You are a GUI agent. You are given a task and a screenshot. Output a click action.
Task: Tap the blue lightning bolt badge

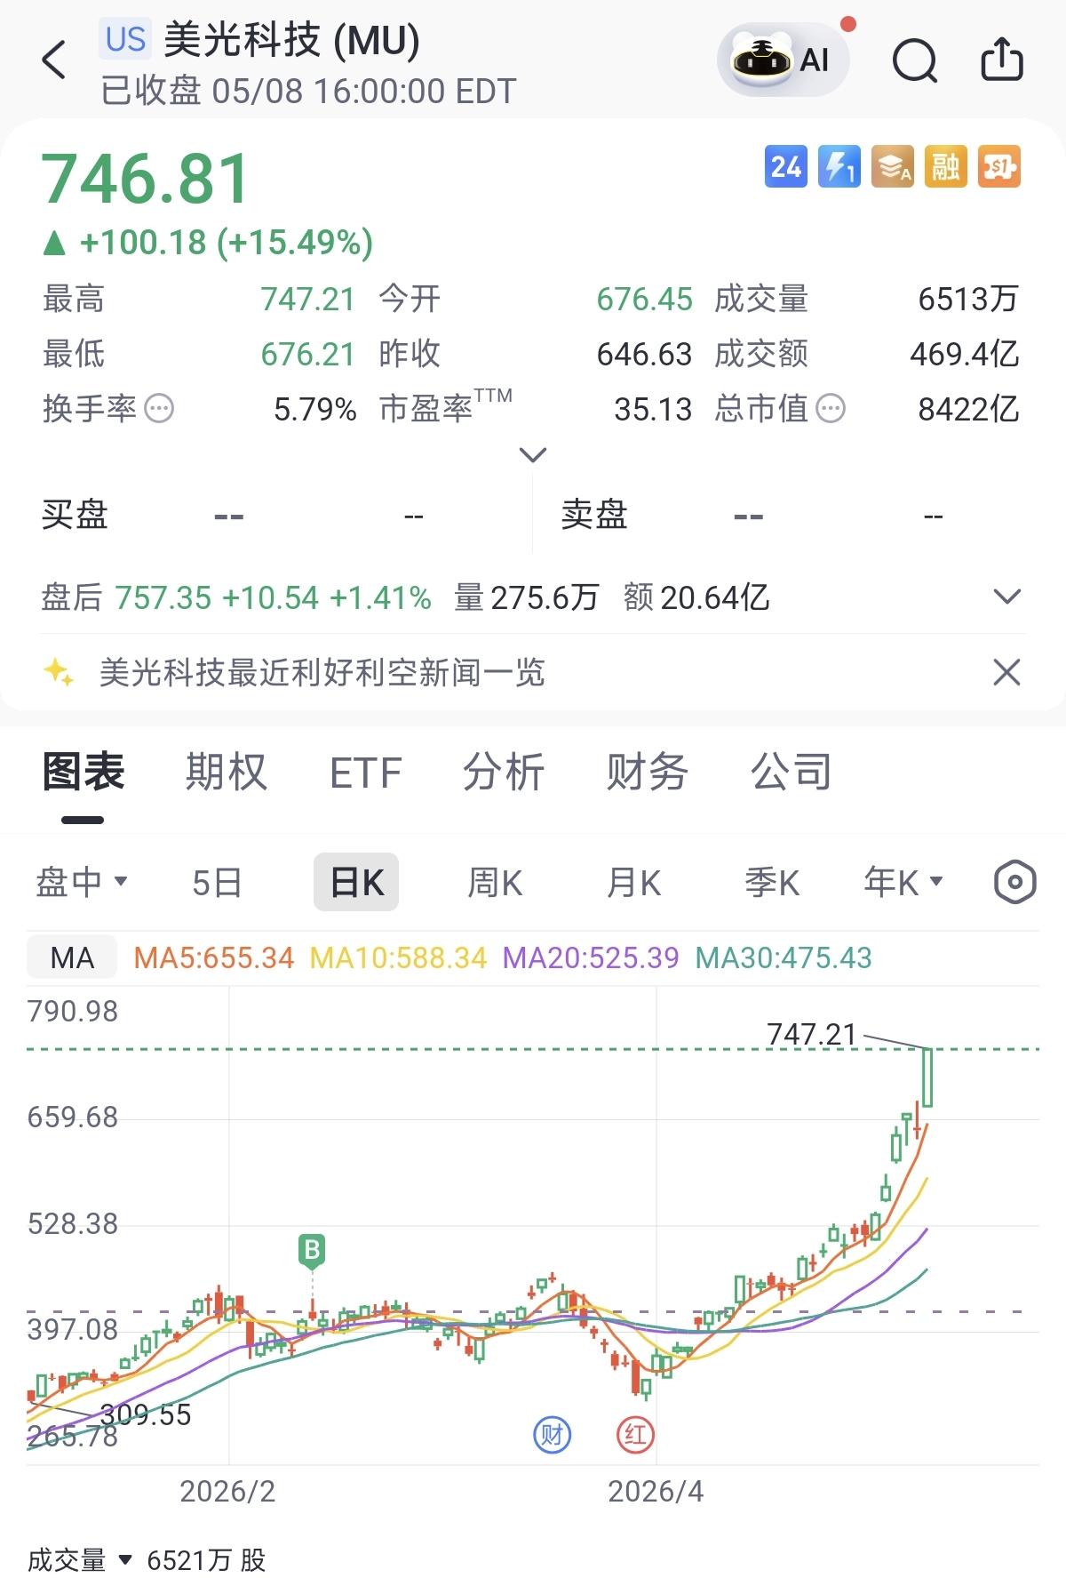coord(839,166)
